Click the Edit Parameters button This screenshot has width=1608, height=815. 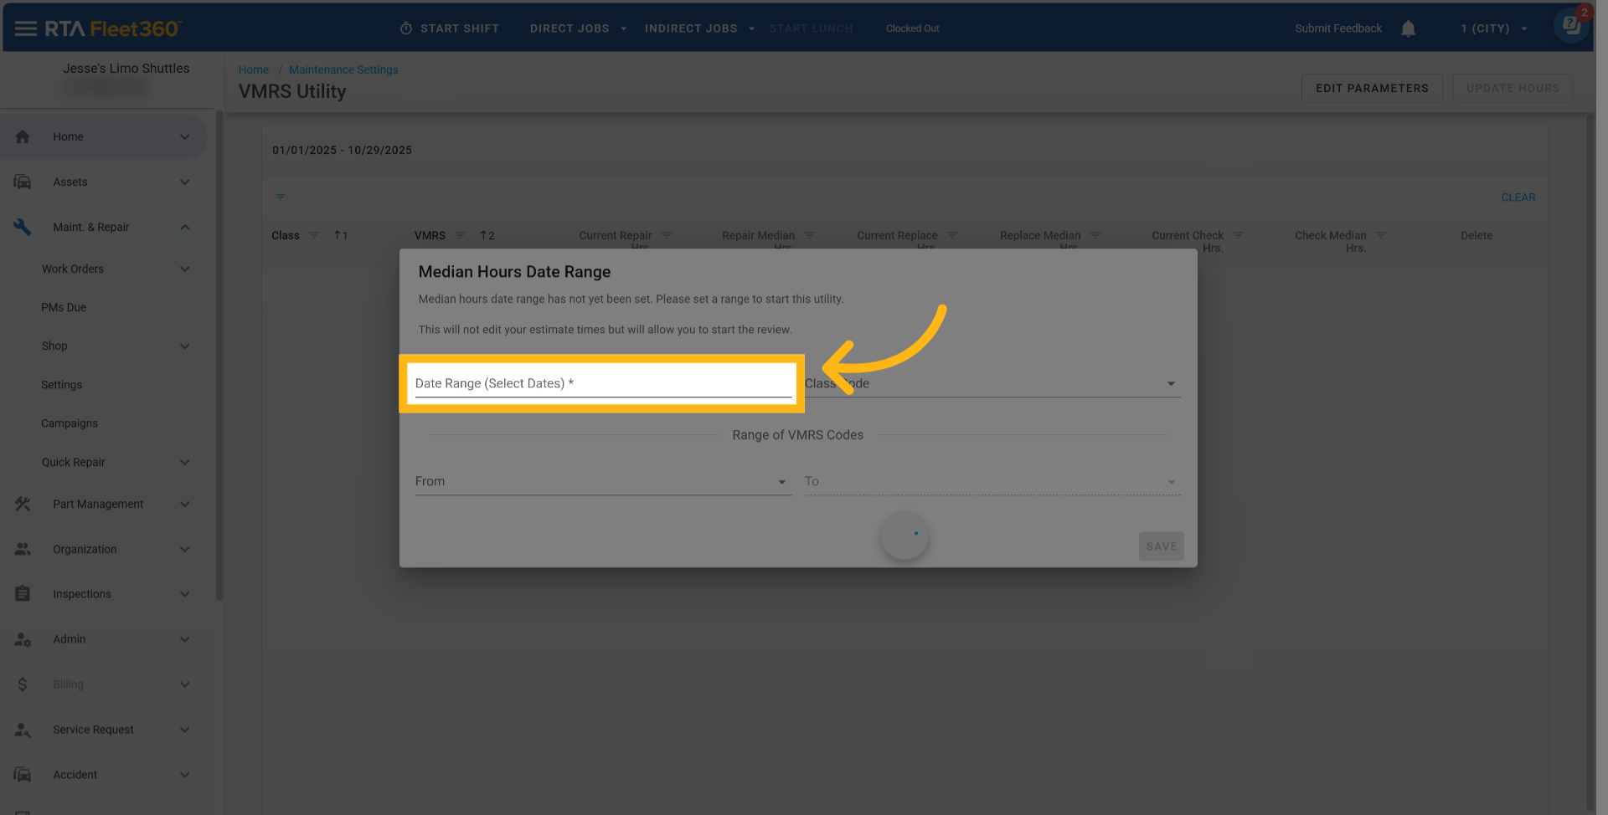(x=1371, y=88)
